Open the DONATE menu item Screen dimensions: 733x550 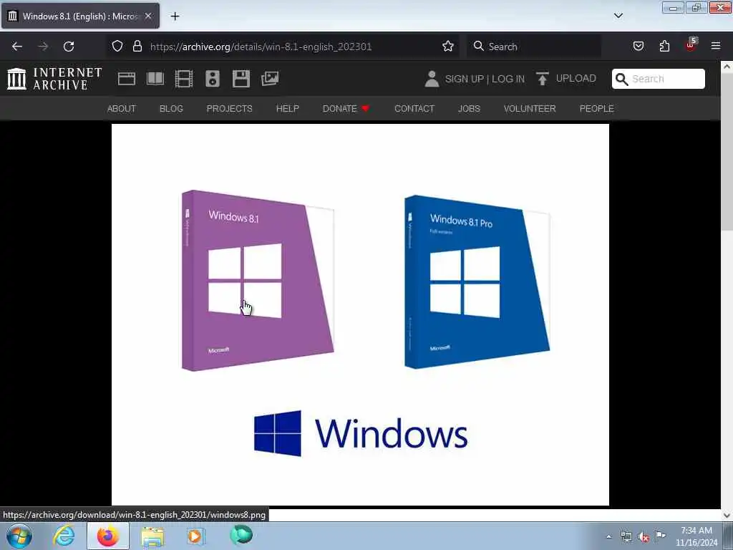(346, 109)
